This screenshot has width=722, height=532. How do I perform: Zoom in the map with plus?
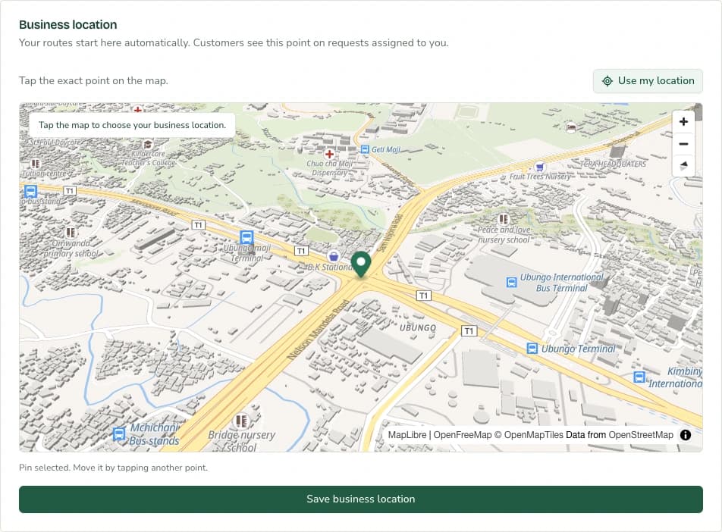pos(683,121)
